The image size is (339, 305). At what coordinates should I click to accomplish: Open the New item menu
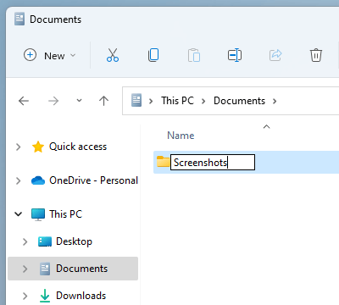tap(50, 55)
